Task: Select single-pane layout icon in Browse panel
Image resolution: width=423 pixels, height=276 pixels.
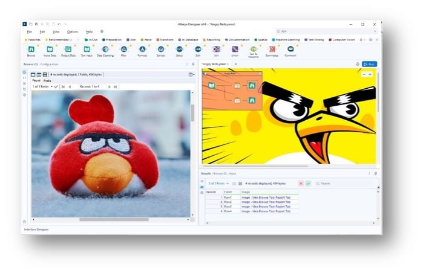Action: pos(33,75)
